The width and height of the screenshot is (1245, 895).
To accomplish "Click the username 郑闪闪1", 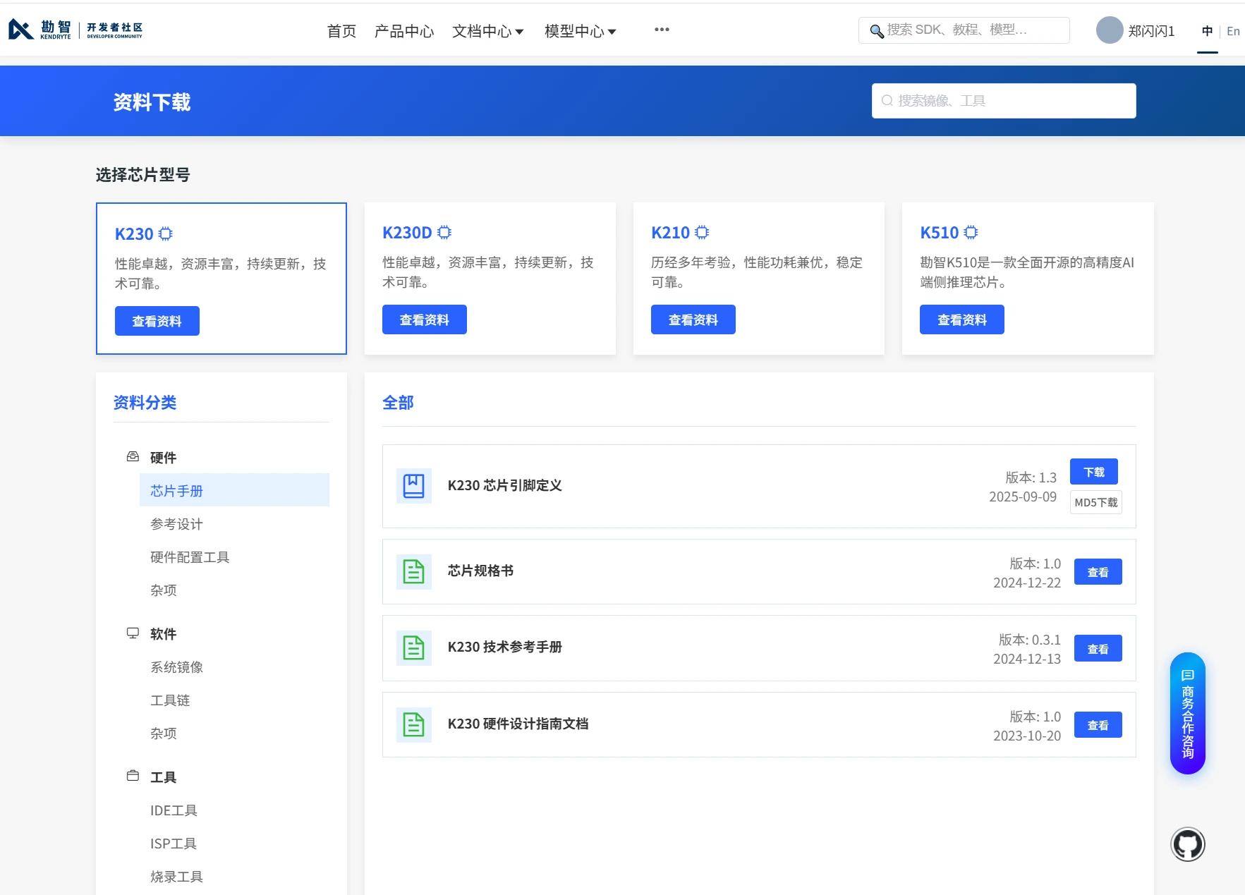I will [1151, 31].
